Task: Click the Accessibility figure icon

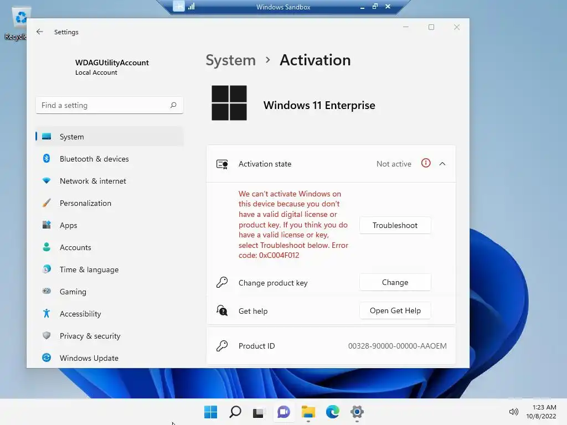Action: [47, 313]
